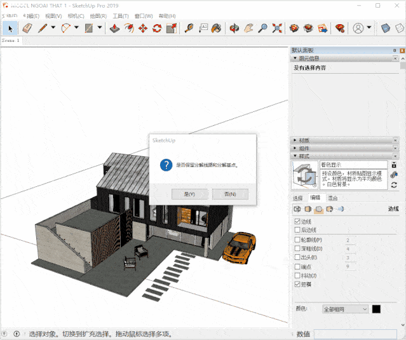Select the Move tool with red arrows
The width and height of the screenshot is (406, 340).
pyautogui.click(x=143, y=28)
